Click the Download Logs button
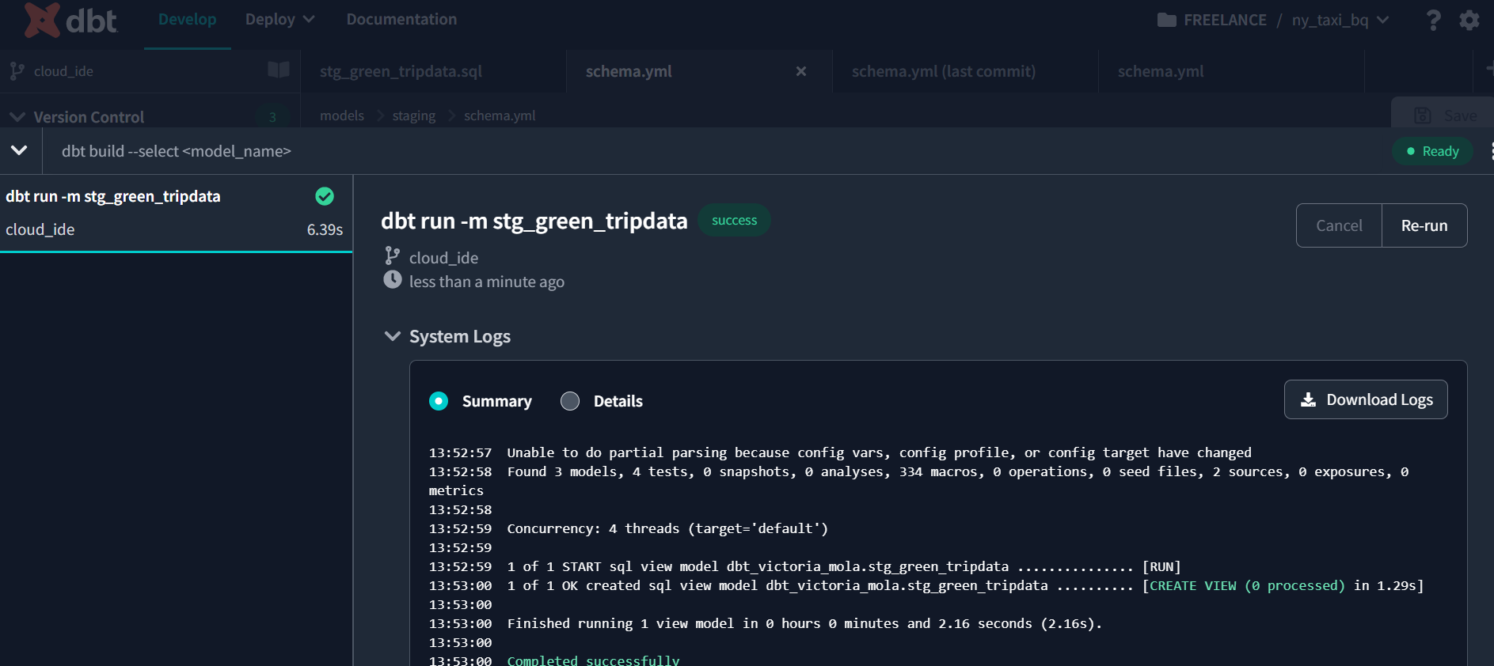The width and height of the screenshot is (1494, 666). [1366, 399]
